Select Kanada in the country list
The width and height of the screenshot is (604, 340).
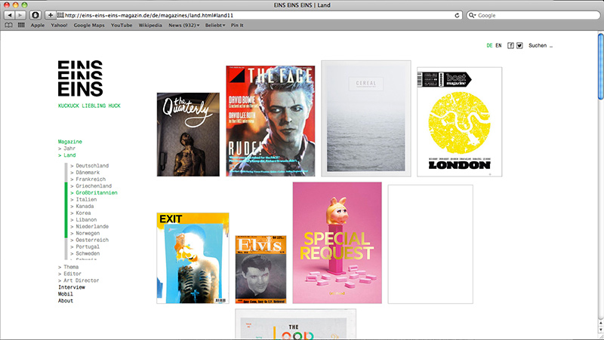click(x=82, y=206)
